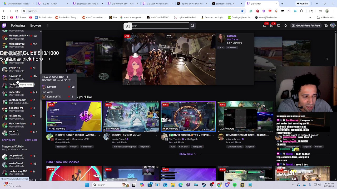Open options for TopTierKid stream card
337x189 pixels.
pyautogui.click(x=214, y=135)
